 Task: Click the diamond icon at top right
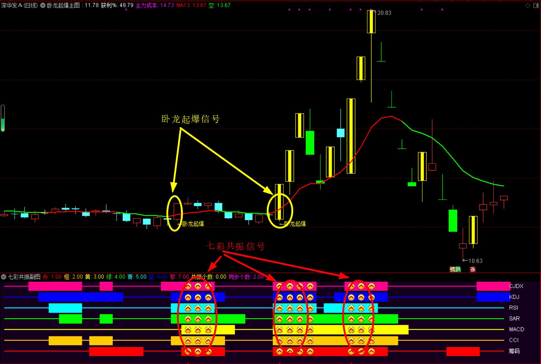click(x=528, y=5)
